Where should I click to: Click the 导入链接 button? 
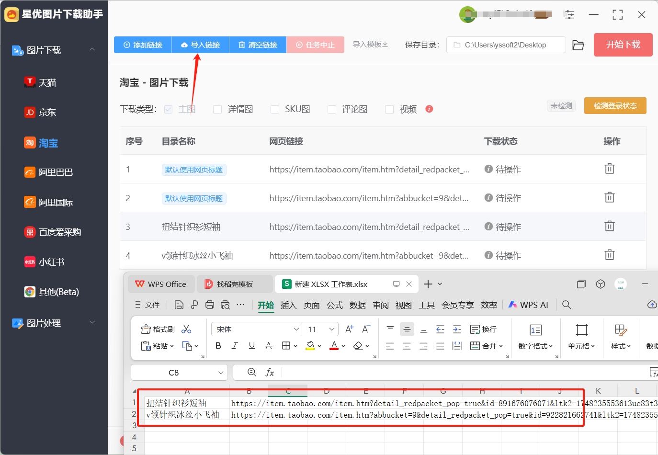(x=200, y=45)
